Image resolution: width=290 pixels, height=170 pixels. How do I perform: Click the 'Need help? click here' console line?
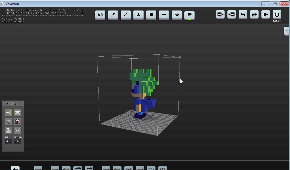pos(37,13)
